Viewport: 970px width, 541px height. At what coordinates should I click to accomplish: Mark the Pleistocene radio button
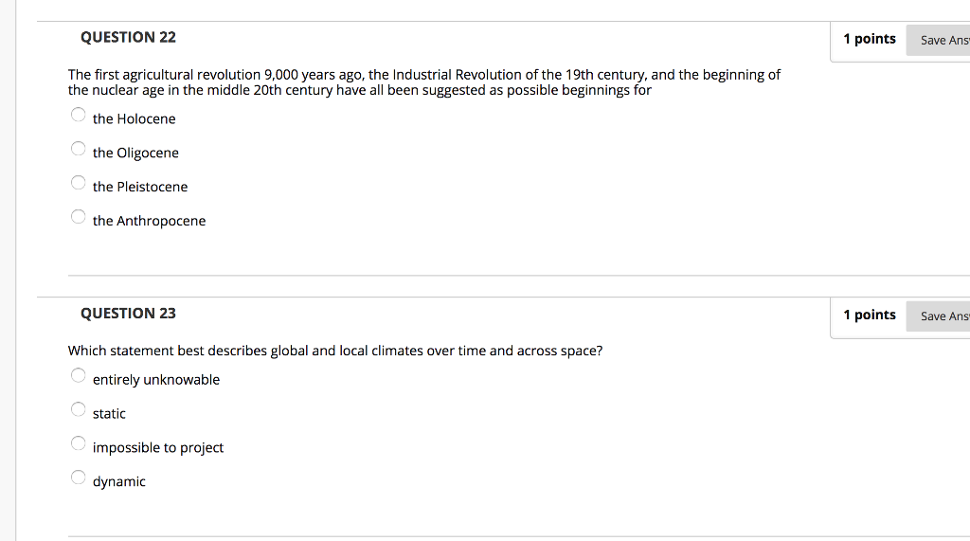pos(78,183)
